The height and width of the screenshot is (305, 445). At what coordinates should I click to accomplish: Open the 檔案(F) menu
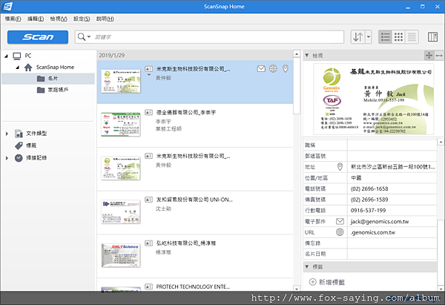13,19
